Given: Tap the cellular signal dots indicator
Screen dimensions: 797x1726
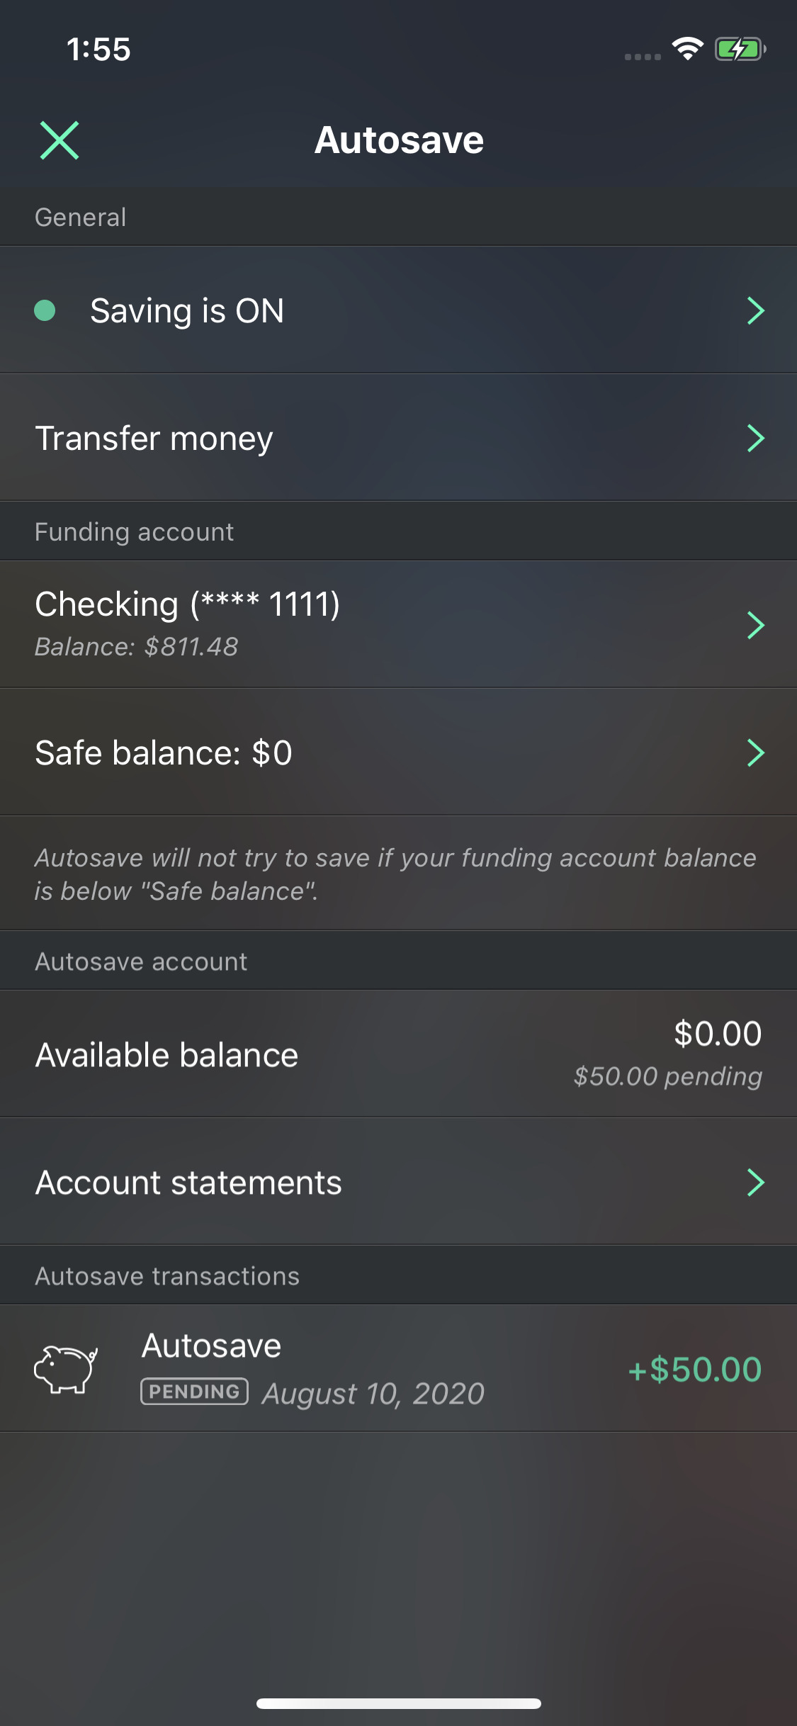Looking at the screenshot, I should click(643, 57).
